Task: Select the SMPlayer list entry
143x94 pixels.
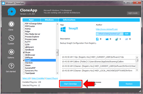Action: (x=29, y=58)
